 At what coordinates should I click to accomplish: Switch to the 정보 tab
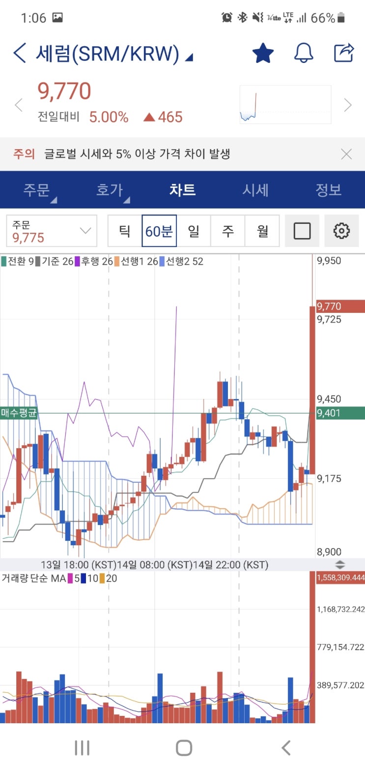point(328,190)
